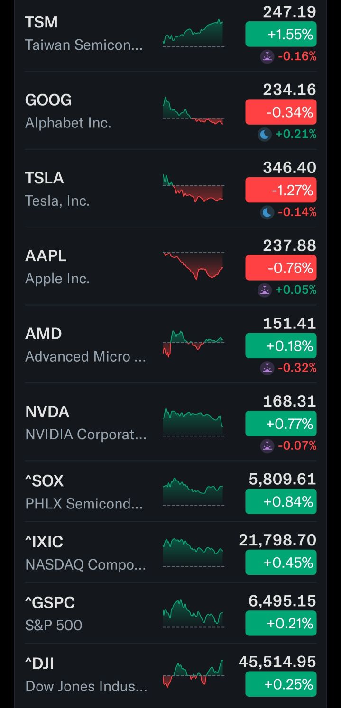341x708 pixels.
Task: Open NVDA NVIDIA Corporation details
Action: tap(85, 422)
